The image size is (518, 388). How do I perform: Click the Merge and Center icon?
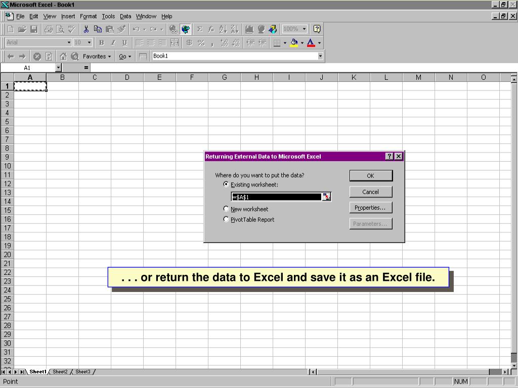(175, 42)
